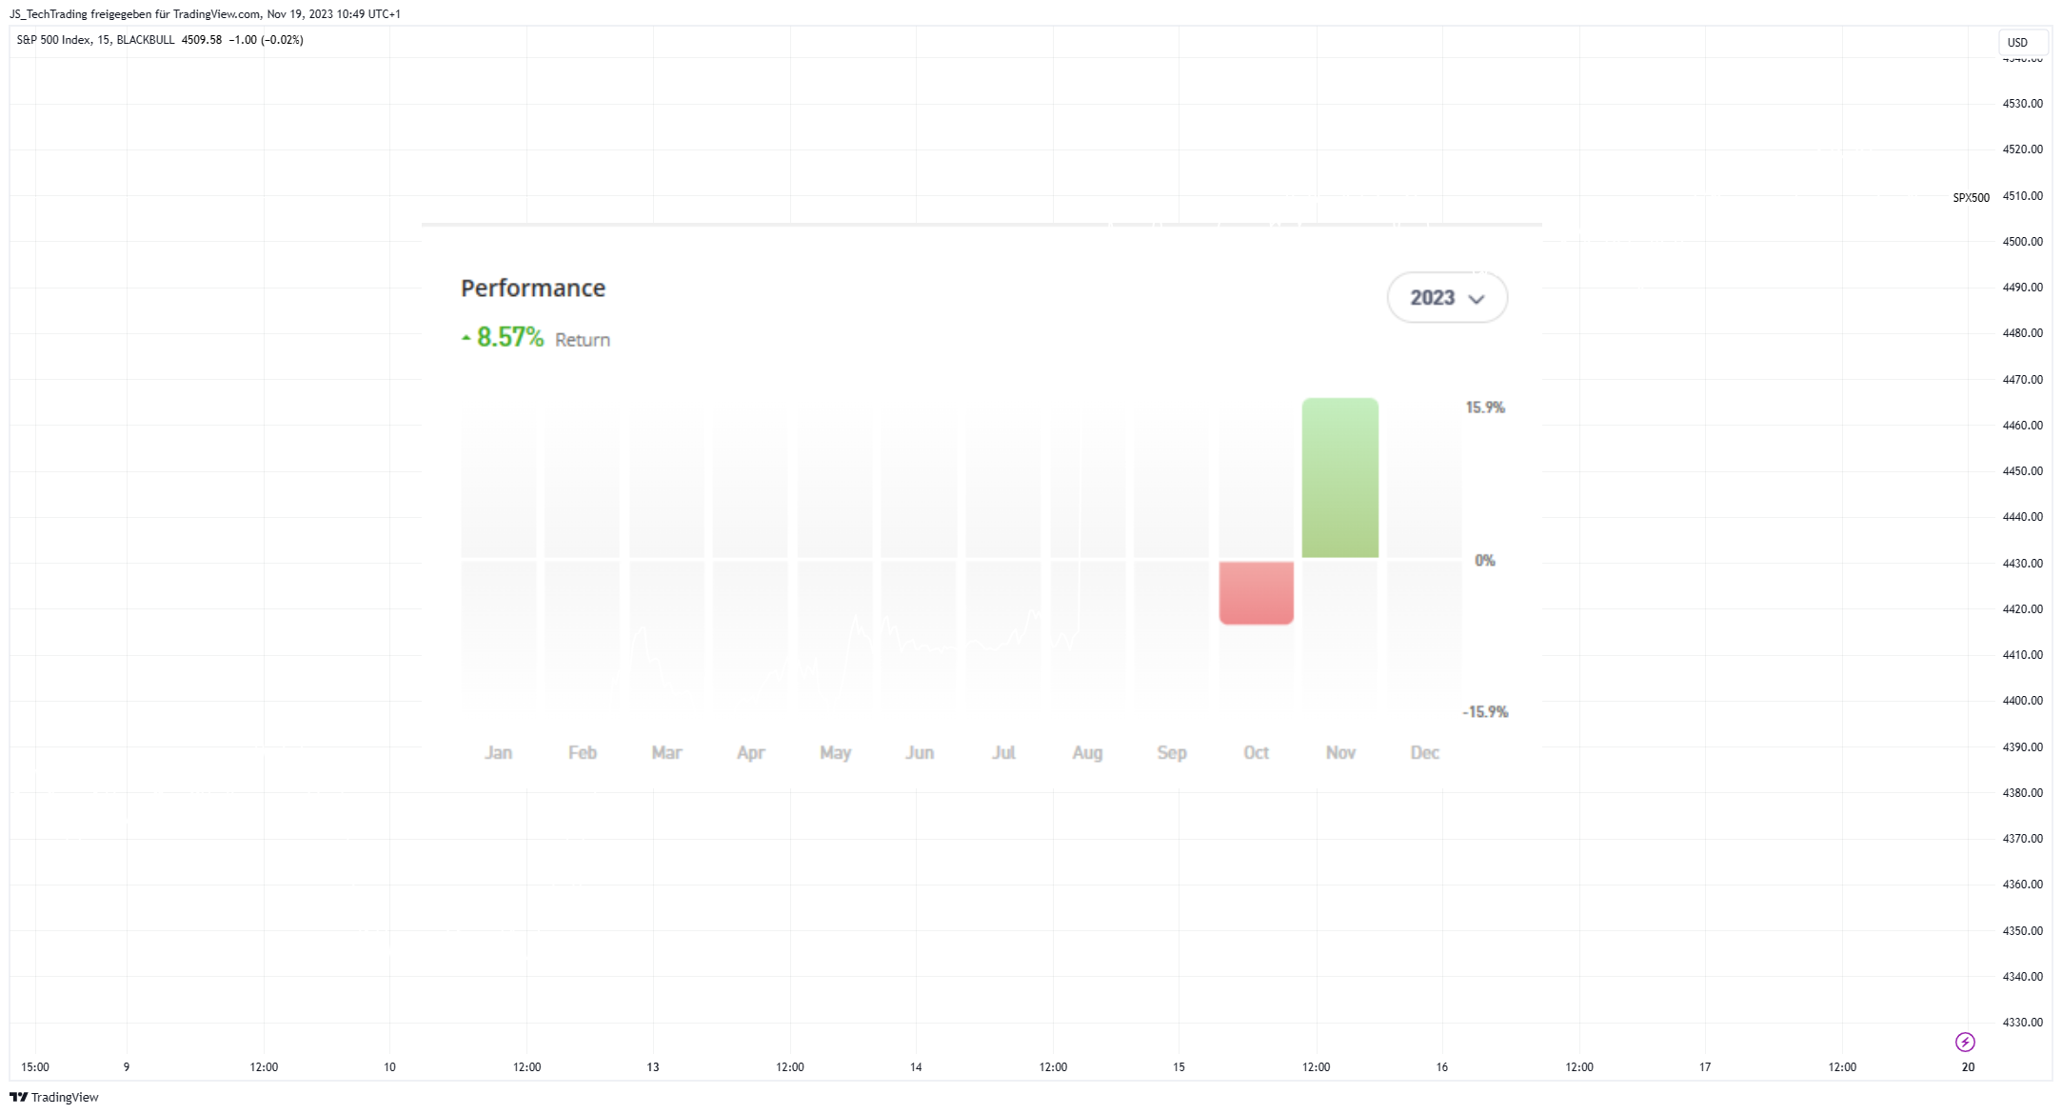The height and width of the screenshot is (1114, 2062).
Task: Click the 4330.00 price scale value
Action: click(x=2022, y=1023)
